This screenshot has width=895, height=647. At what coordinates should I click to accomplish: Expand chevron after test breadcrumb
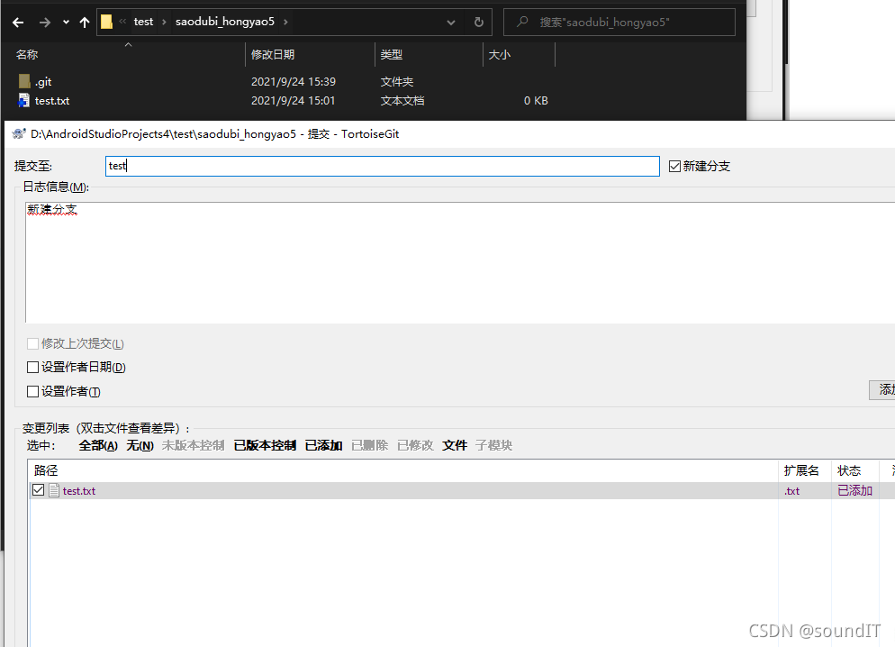[164, 23]
